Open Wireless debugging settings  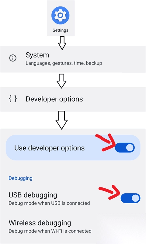click(50, 226)
